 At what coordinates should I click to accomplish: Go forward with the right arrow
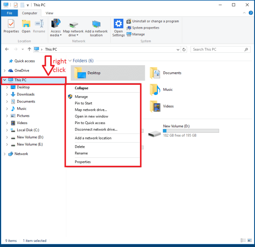click(15, 49)
